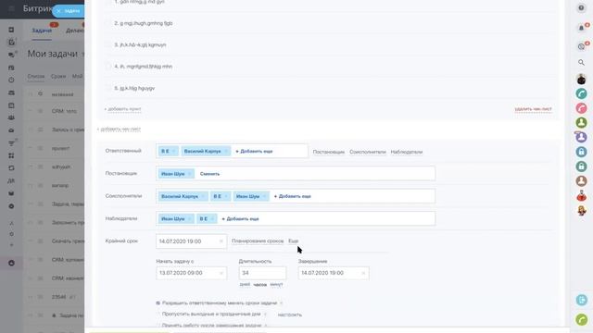Click Добавить еще in Ответственный field
The height and width of the screenshot is (333, 593).
coord(254,151)
